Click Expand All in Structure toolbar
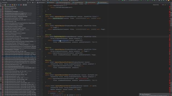Image resolution: width=172 pixels, height=96 pixels. (x=24, y=5)
